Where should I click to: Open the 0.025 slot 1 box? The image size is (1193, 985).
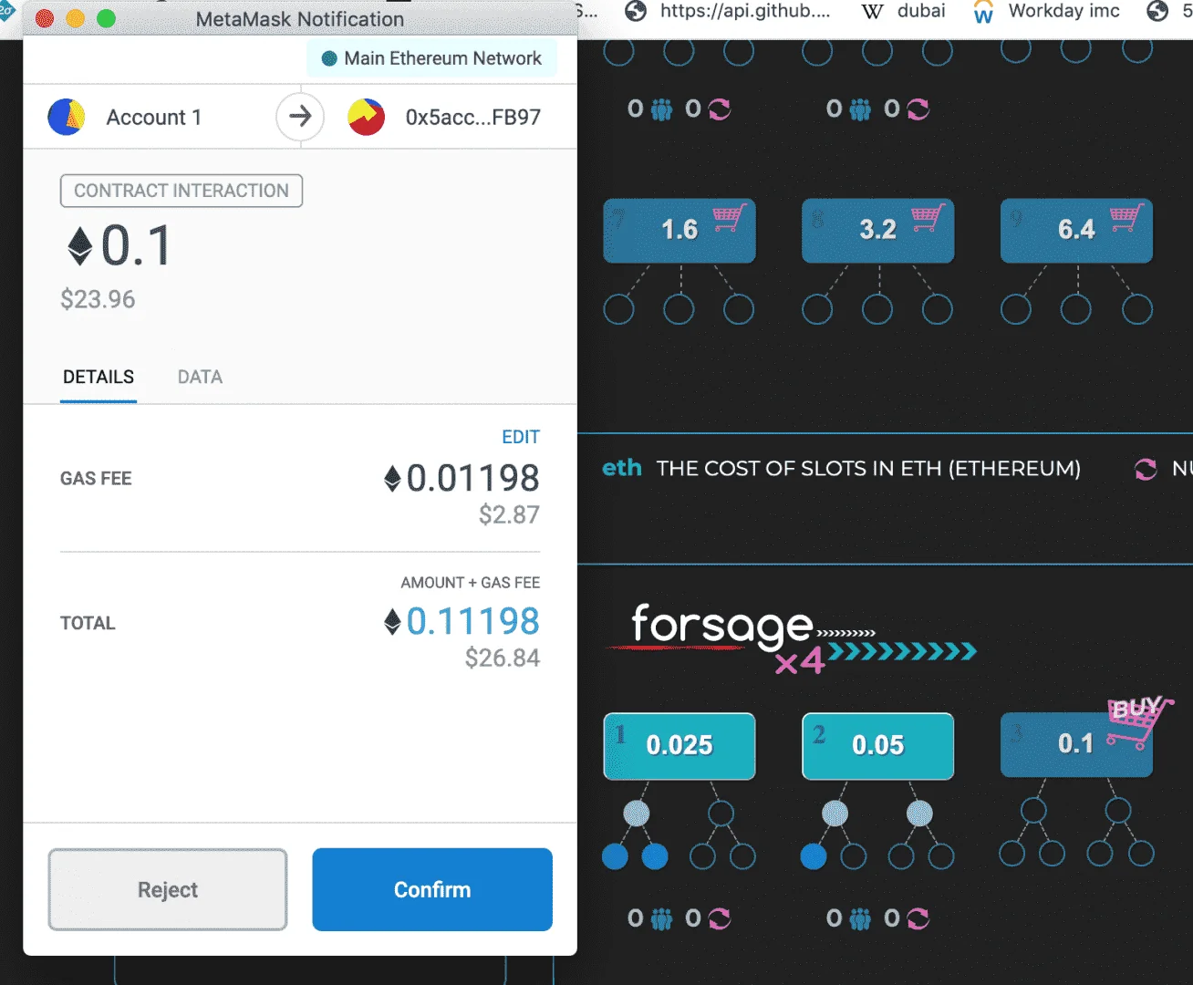click(679, 746)
